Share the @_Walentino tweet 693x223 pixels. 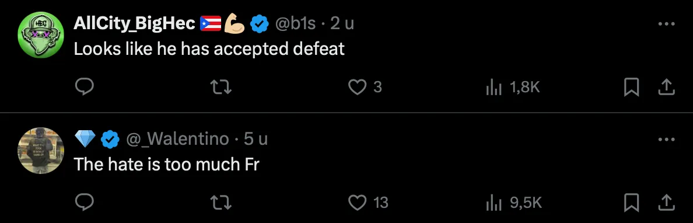point(667,202)
